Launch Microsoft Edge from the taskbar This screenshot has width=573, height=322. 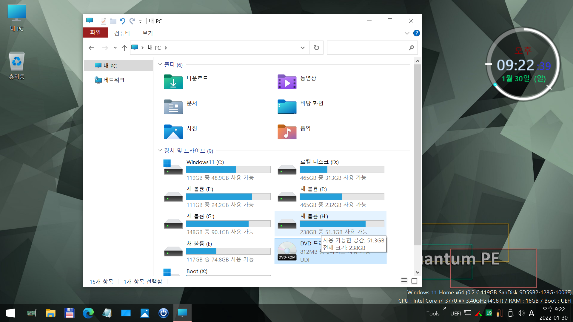pyautogui.click(x=88, y=313)
